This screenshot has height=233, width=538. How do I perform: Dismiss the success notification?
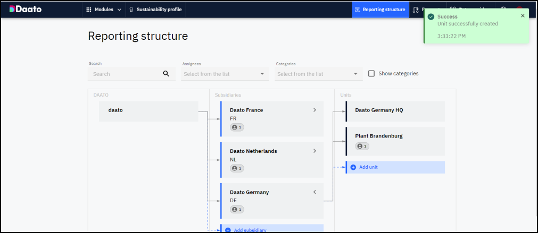click(x=523, y=15)
